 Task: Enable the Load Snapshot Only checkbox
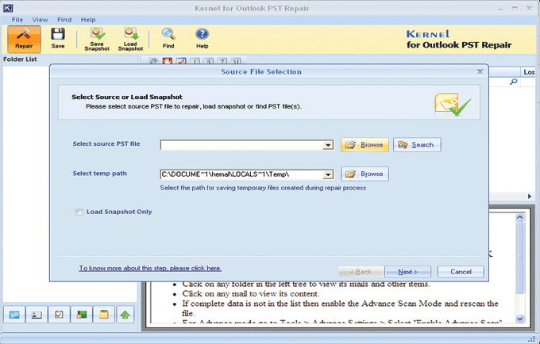click(x=79, y=212)
